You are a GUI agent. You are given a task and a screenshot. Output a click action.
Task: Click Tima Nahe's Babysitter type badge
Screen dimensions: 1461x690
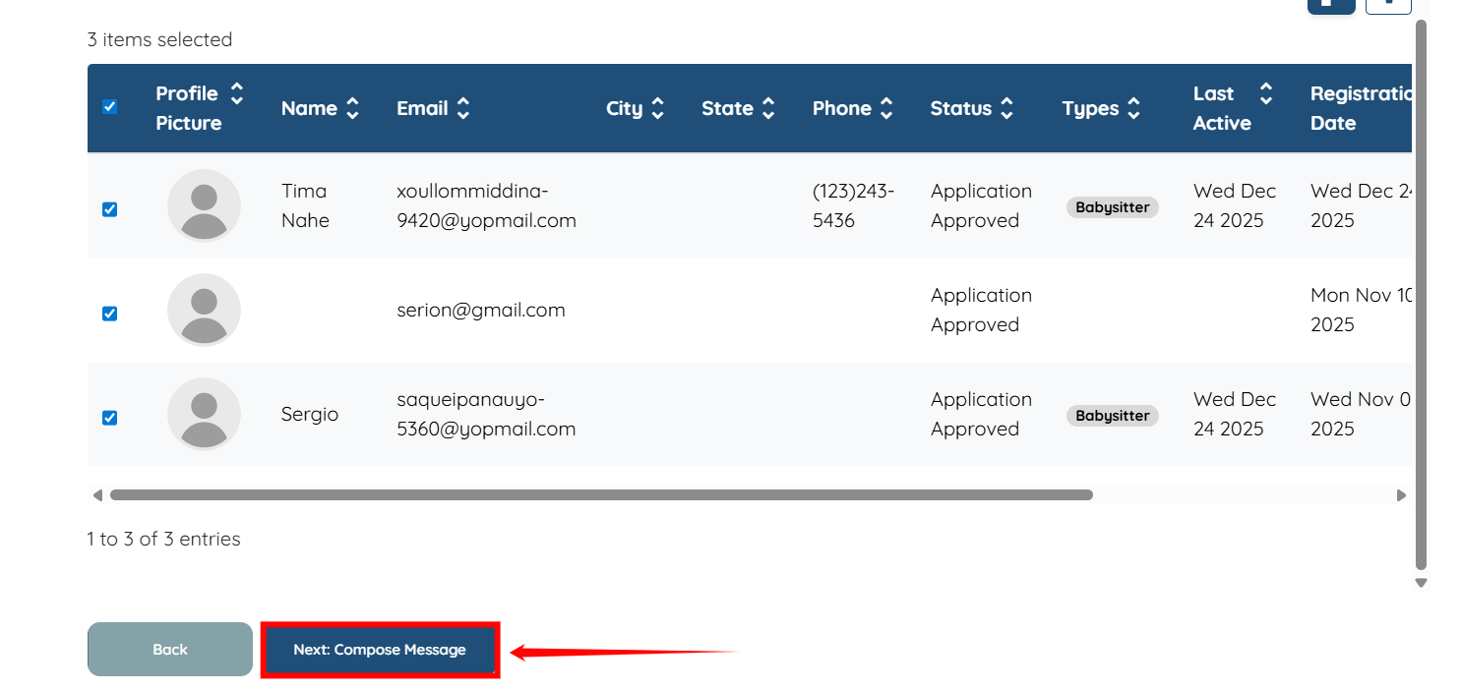1113,207
